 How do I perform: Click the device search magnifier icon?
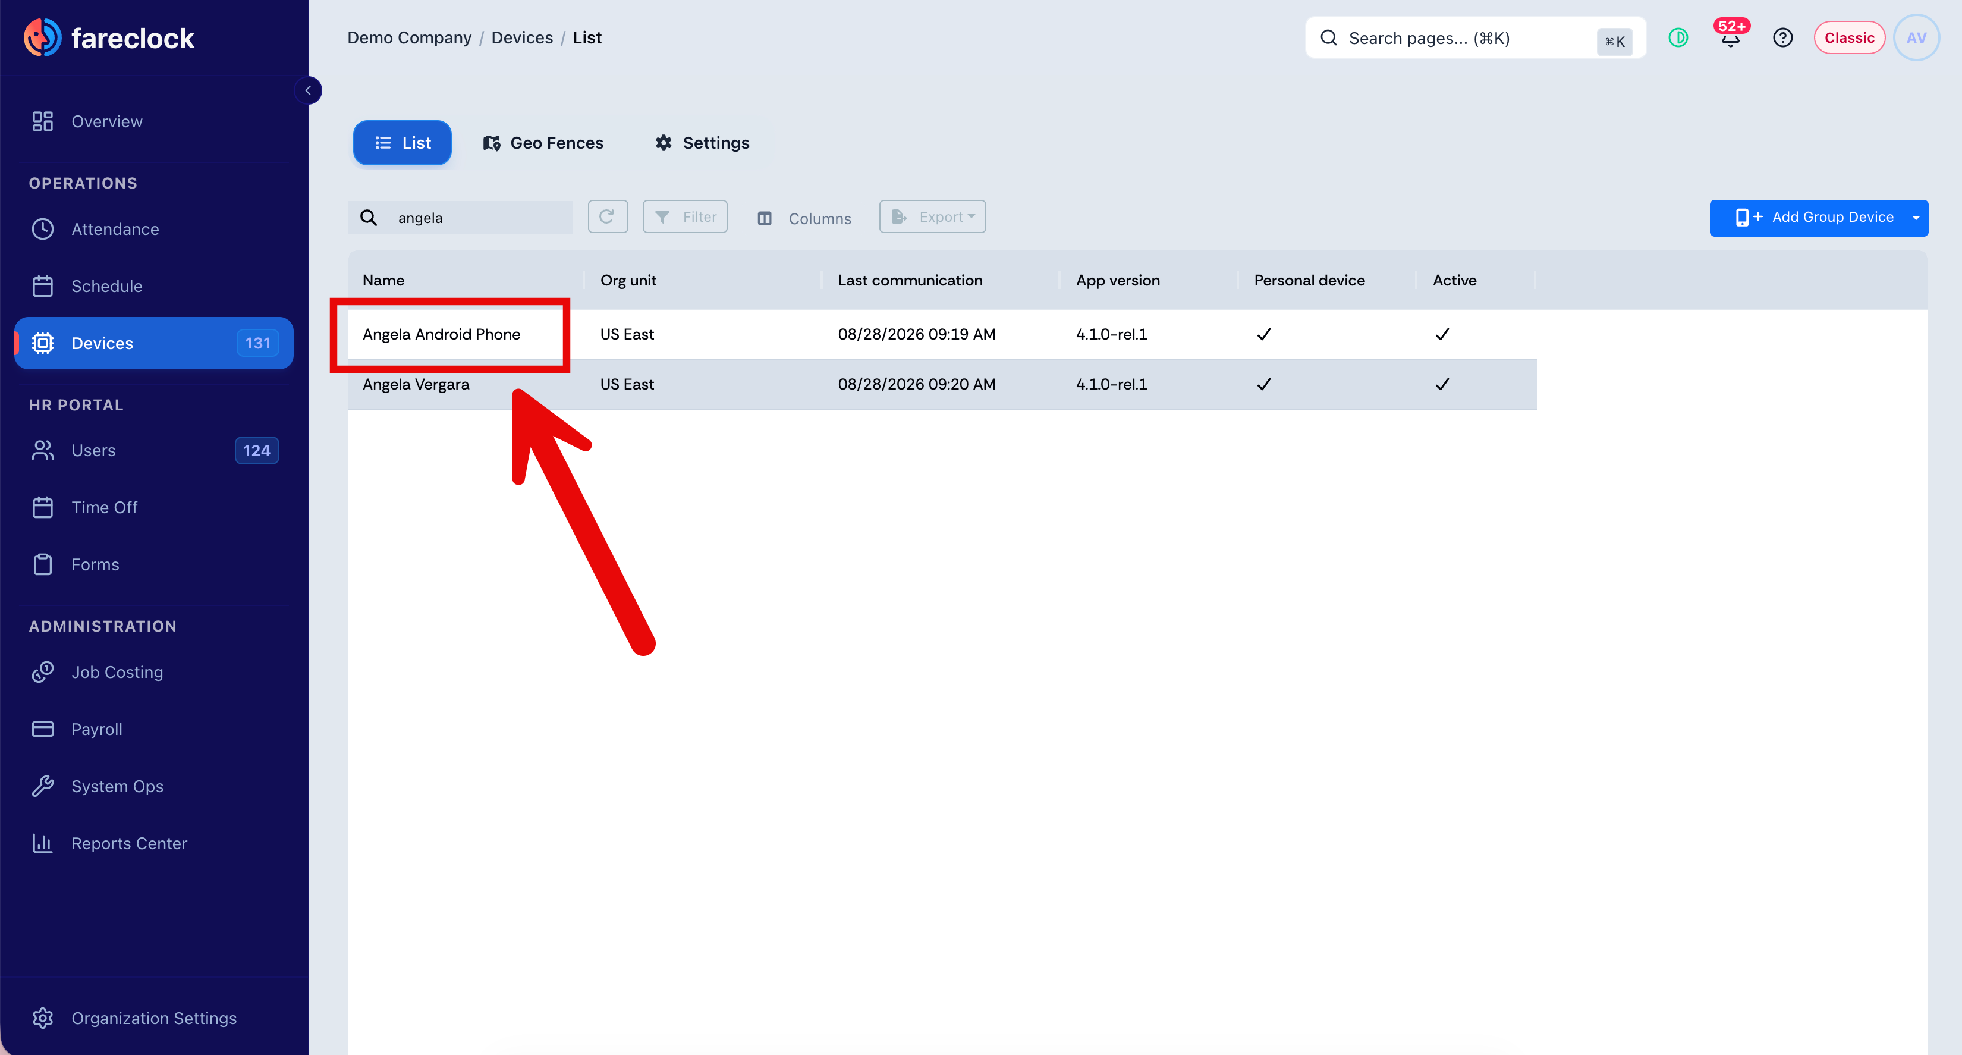coord(369,218)
